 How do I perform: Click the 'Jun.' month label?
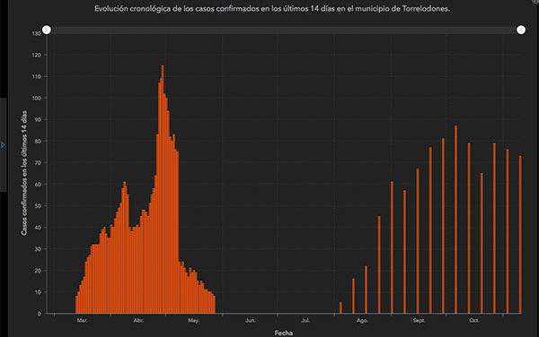point(251,321)
